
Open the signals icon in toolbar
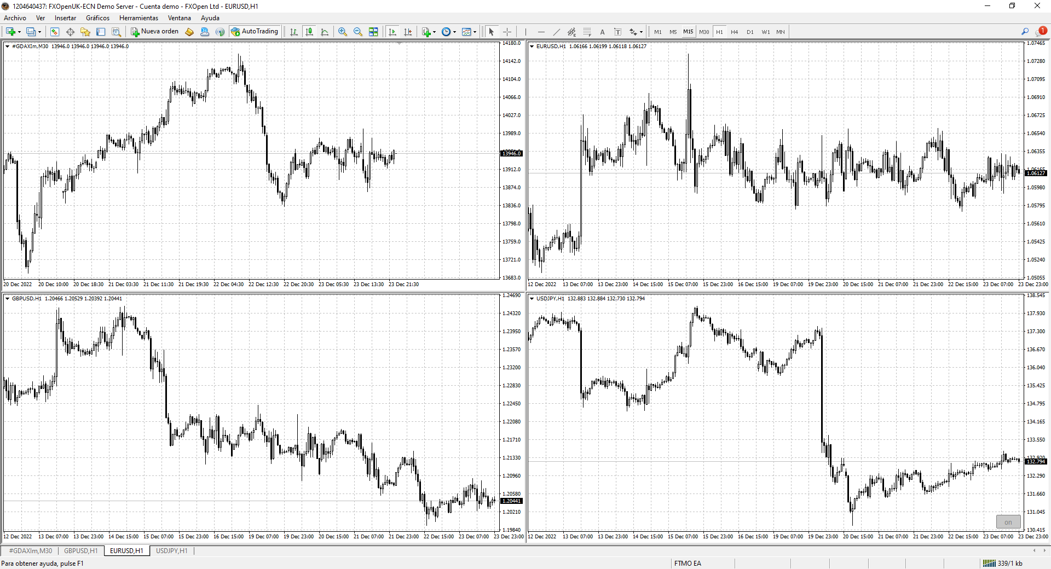point(220,32)
